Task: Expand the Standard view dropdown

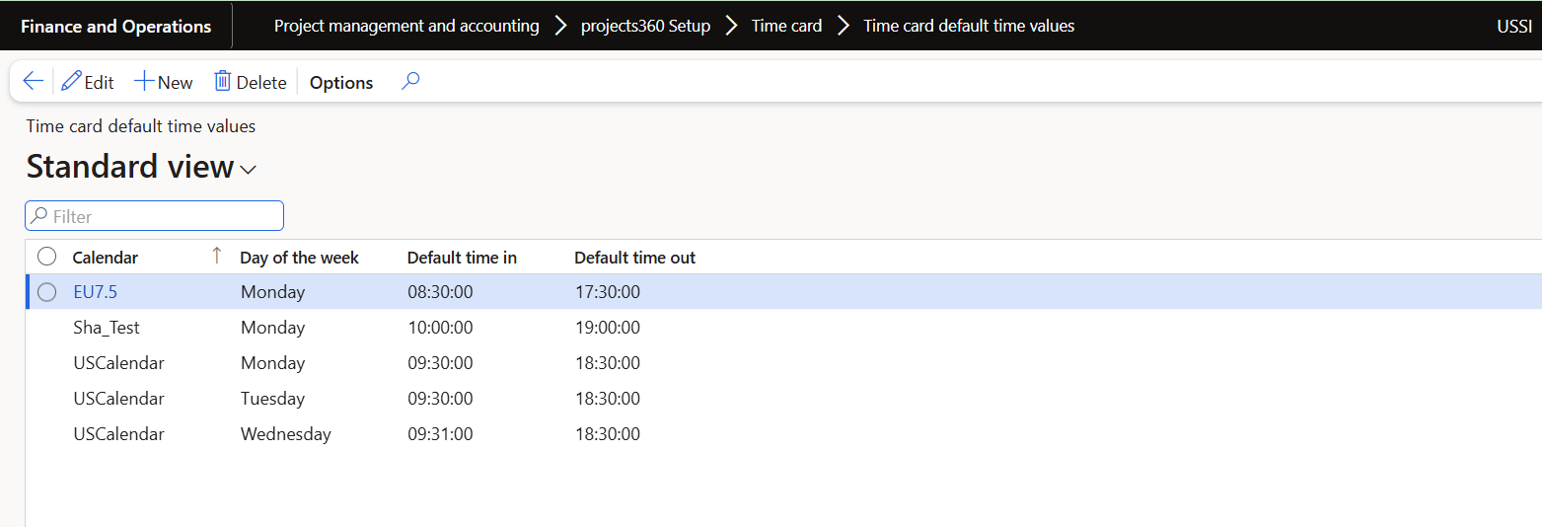Action: [x=249, y=170]
